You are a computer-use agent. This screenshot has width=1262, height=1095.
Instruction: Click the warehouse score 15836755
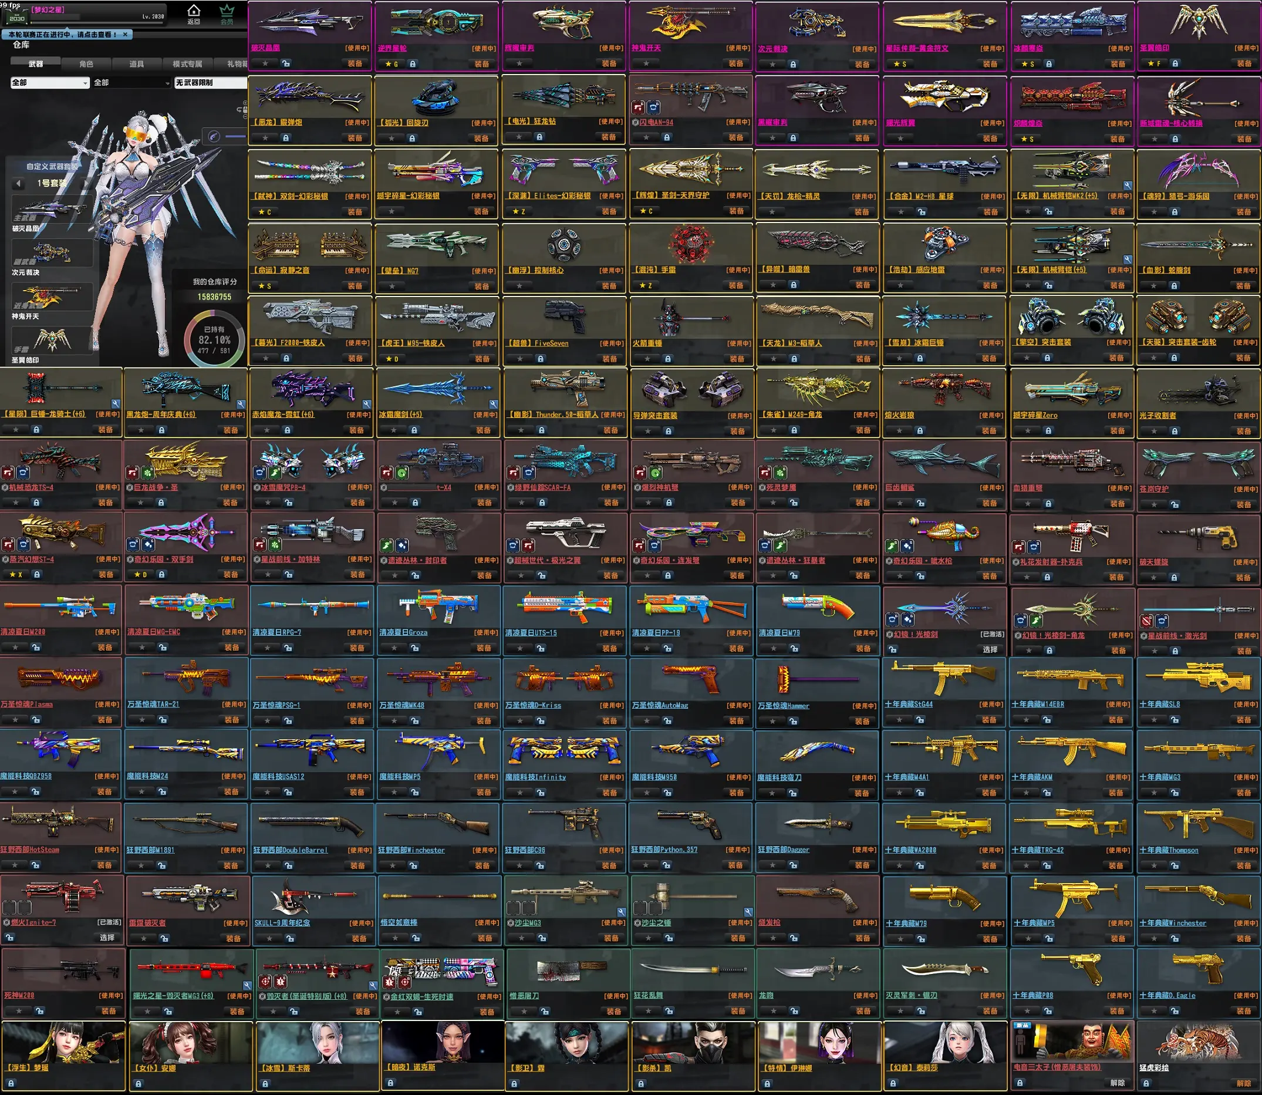click(214, 297)
